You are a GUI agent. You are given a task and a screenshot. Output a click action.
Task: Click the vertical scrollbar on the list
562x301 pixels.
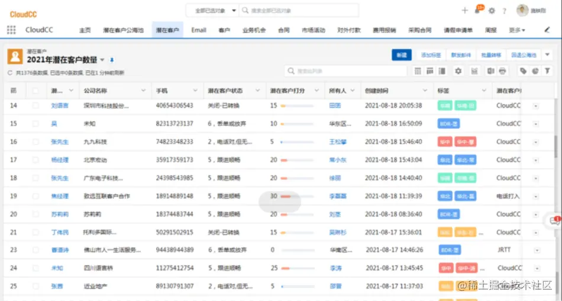point(555,146)
